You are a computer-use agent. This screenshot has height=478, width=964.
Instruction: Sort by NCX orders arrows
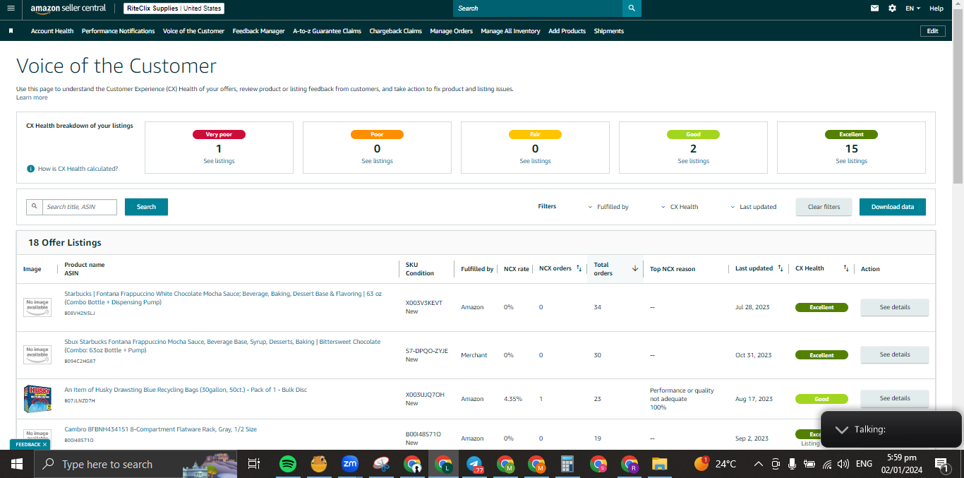click(579, 268)
